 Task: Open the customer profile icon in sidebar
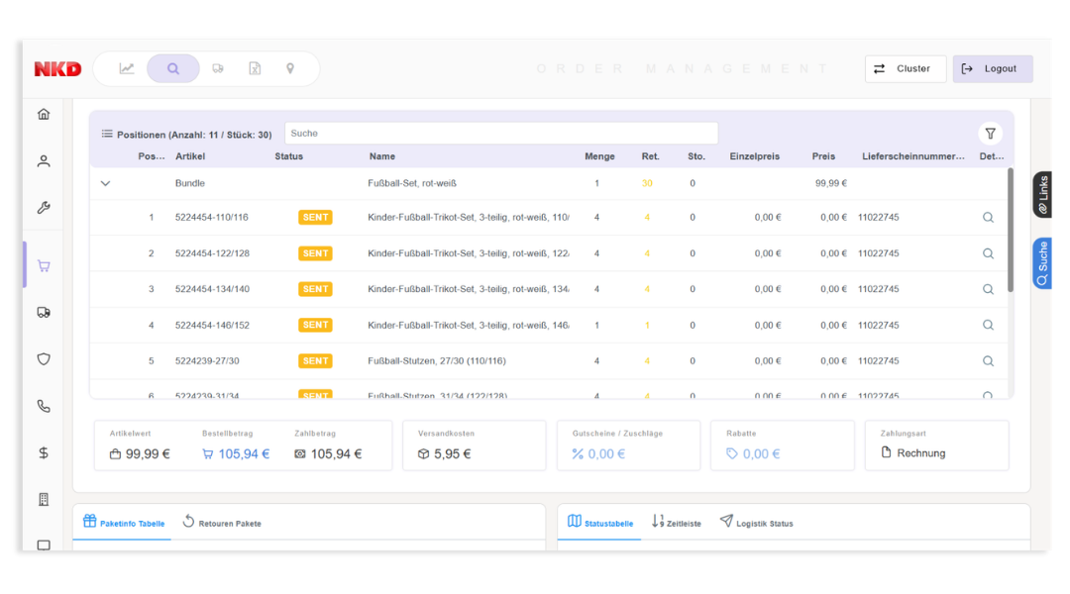[43, 160]
